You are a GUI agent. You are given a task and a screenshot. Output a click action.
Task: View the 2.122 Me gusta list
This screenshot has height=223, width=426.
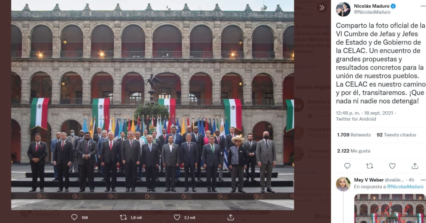(354, 151)
